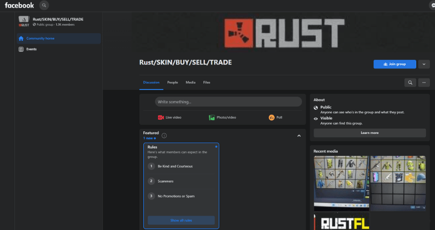Click the Join group button

pyautogui.click(x=395, y=64)
